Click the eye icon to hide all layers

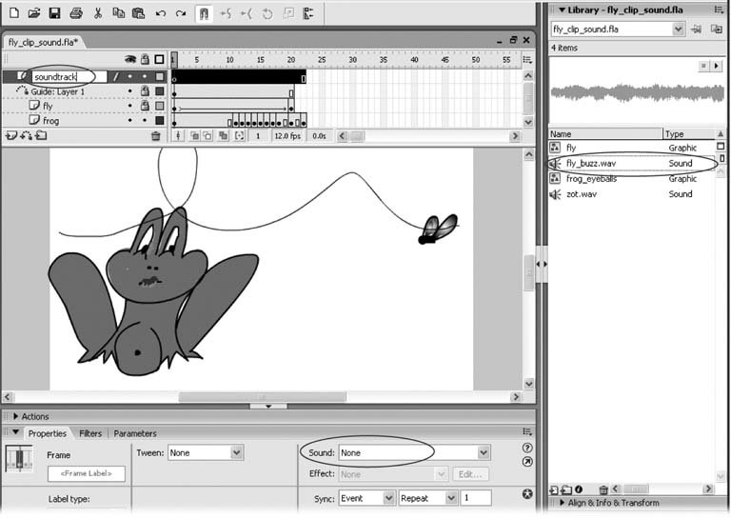[x=130, y=59]
